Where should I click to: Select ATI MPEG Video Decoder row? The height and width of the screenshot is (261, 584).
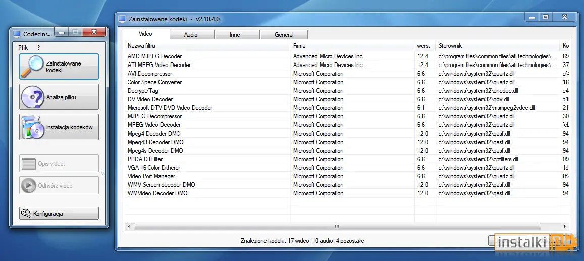point(347,65)
